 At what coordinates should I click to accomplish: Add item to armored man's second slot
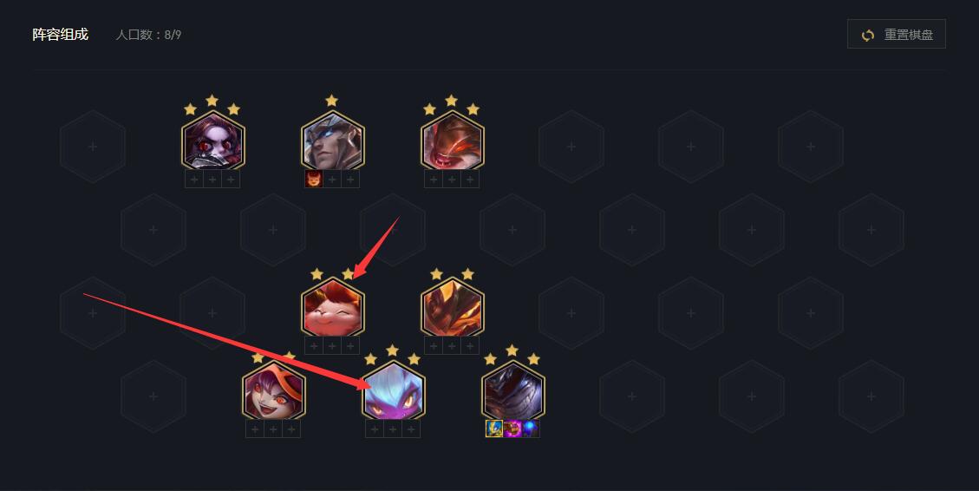(332, 180)
